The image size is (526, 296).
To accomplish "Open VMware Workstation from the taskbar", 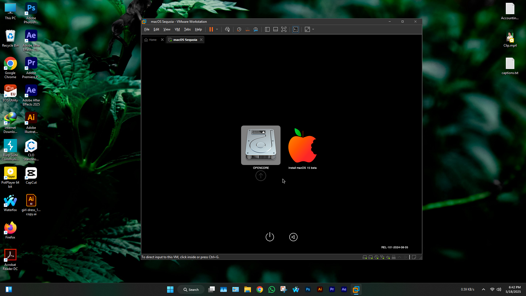I will 356,289.
